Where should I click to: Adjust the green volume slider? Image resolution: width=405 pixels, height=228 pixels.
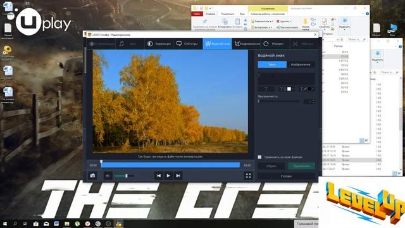pyautogui.click(x=124, y=176)
